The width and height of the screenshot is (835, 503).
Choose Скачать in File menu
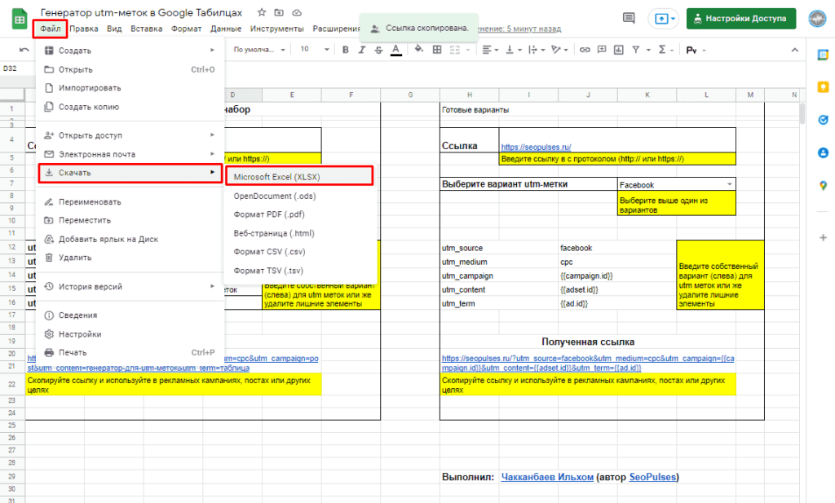click(x=130, y=173)
